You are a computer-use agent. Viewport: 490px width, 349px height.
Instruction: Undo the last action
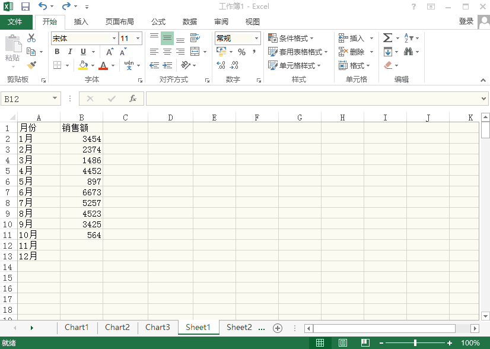click(x=43, y=6)
